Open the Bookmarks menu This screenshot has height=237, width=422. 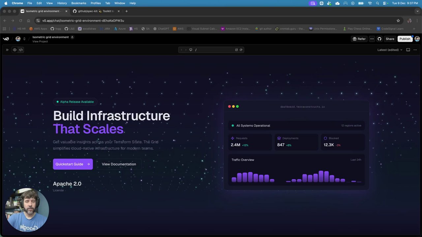(x=79, y=3)
